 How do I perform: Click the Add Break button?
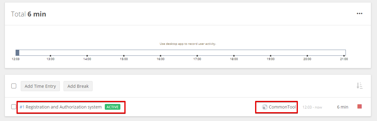click(x=78, y=86)
